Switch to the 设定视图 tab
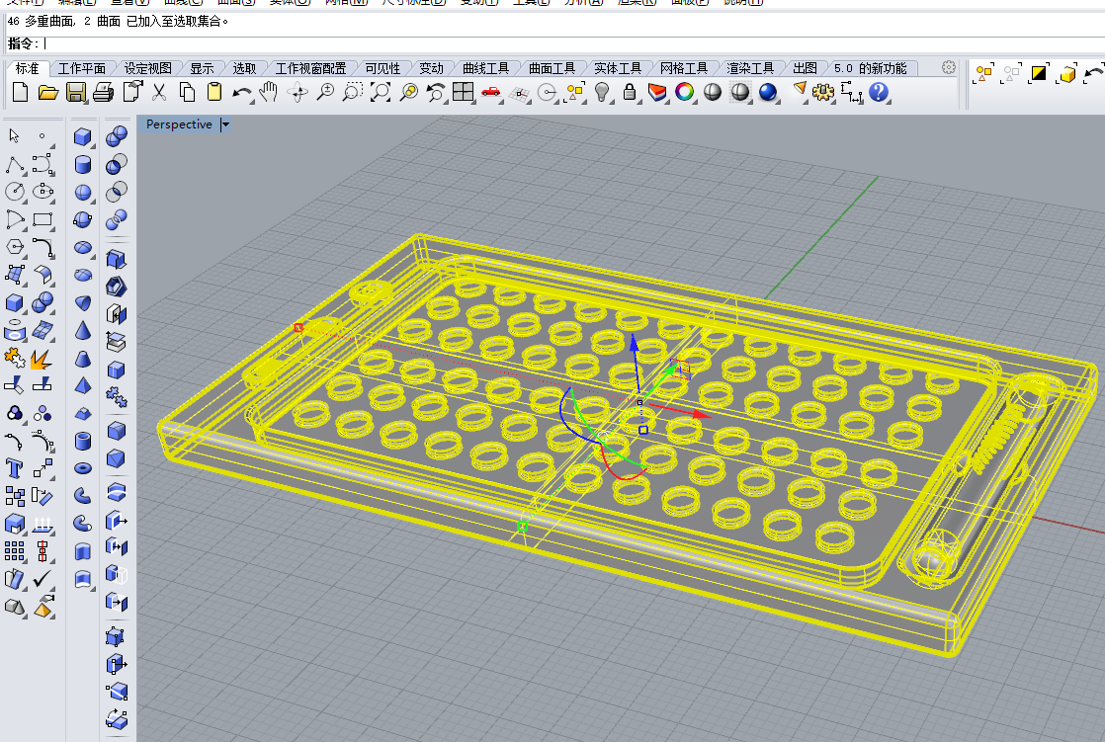1105x742 pixels. (x=148, y=68)
